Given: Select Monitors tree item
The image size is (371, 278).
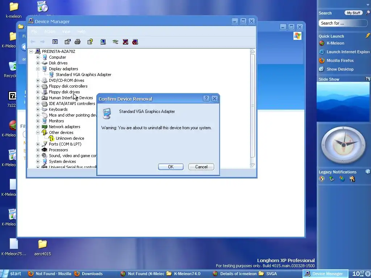Looking at the screenshot, I should [56, 121].
